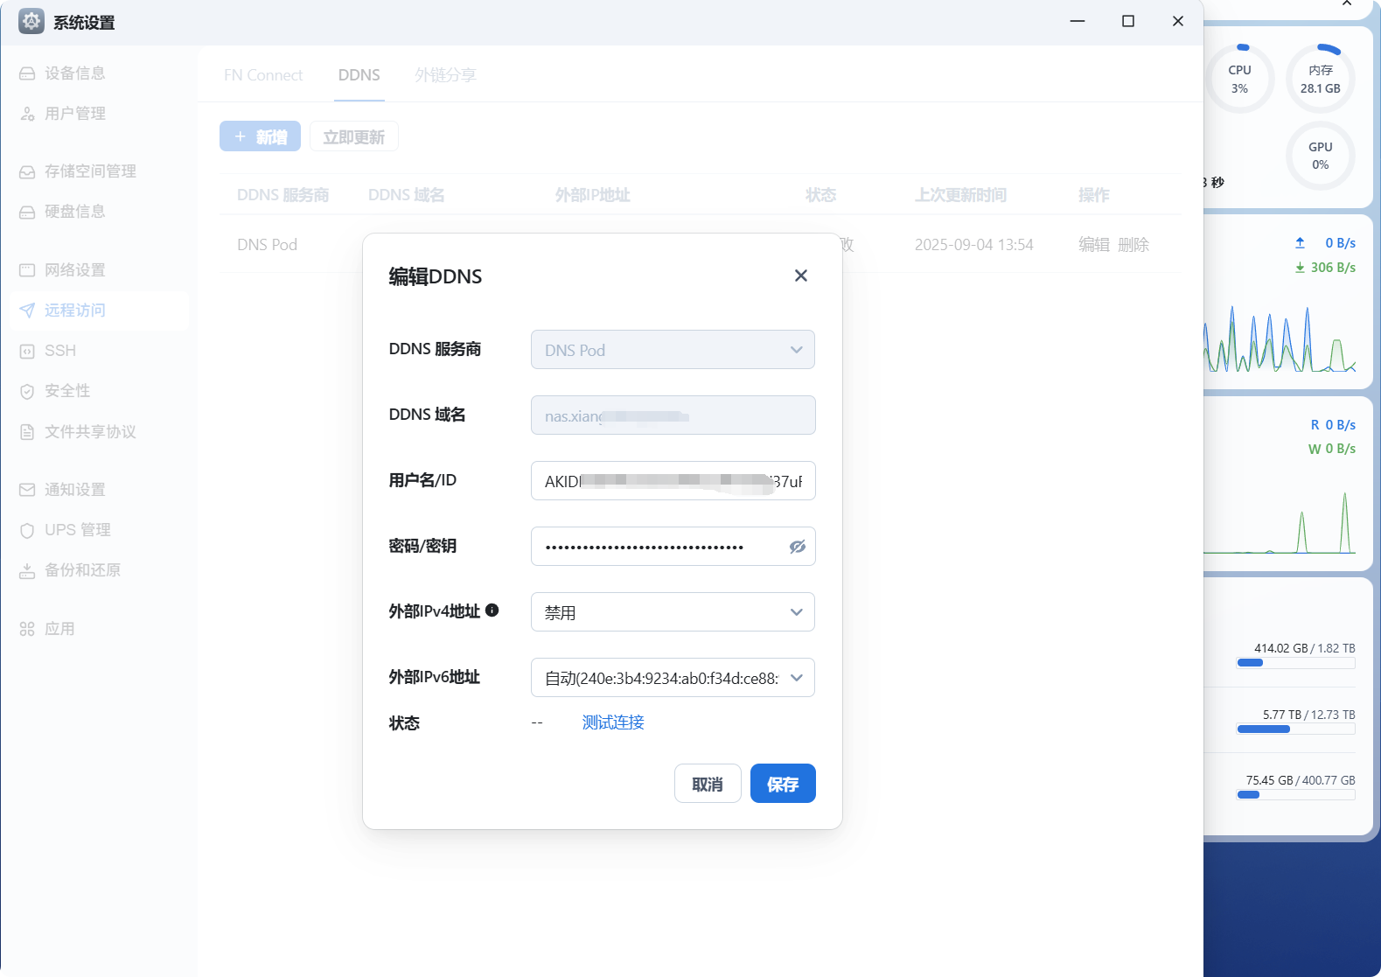Screen dimensions: 1381x977
Task: Open 存储空间管理 in the sidebar
Action: point(101,171)
